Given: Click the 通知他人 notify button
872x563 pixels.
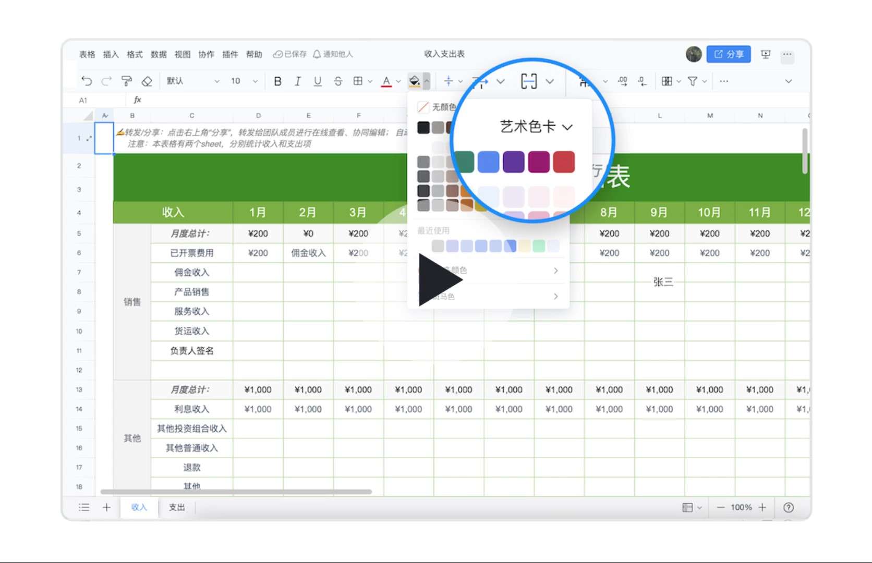Looking at the screenshot, I should tap(333, 54).
